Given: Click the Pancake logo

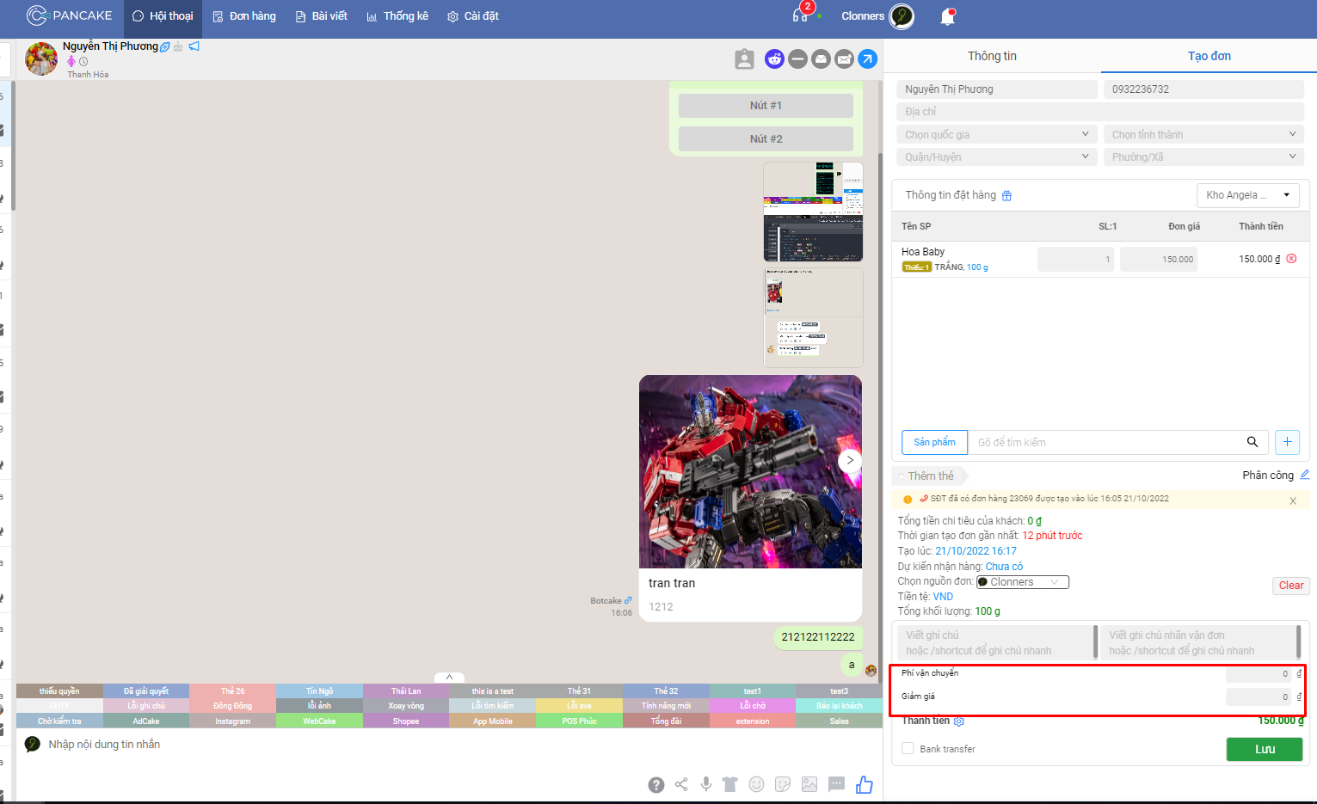Looking at the screenshot, I should 69,15.
